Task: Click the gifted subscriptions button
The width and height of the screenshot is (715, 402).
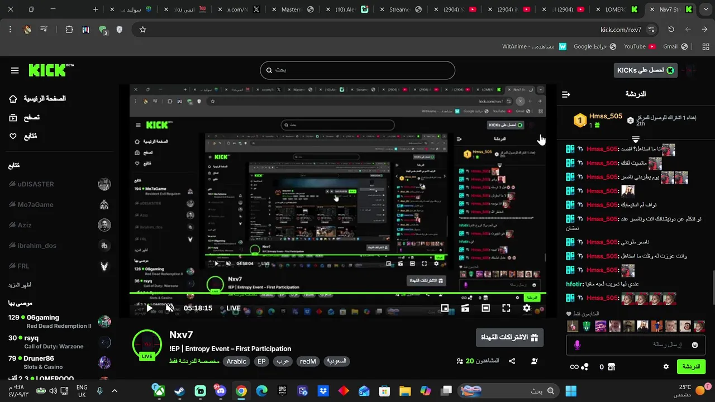Action: coord(509,337)
